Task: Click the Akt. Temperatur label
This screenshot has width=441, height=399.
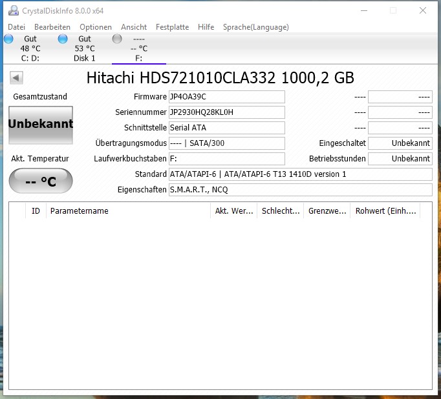Action: (x=40, y=159)
